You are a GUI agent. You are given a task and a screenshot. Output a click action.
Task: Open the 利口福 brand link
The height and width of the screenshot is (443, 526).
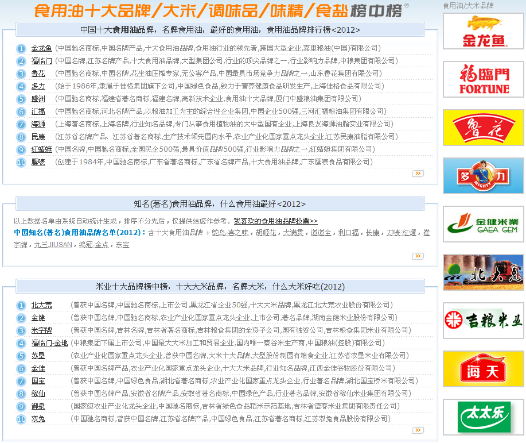348,233
